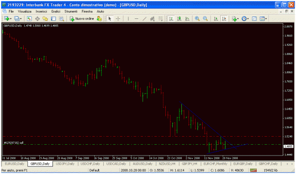Open the File menu
This screenshot has width=296, height=174.
pyautogui.click(x=11, y=11)
